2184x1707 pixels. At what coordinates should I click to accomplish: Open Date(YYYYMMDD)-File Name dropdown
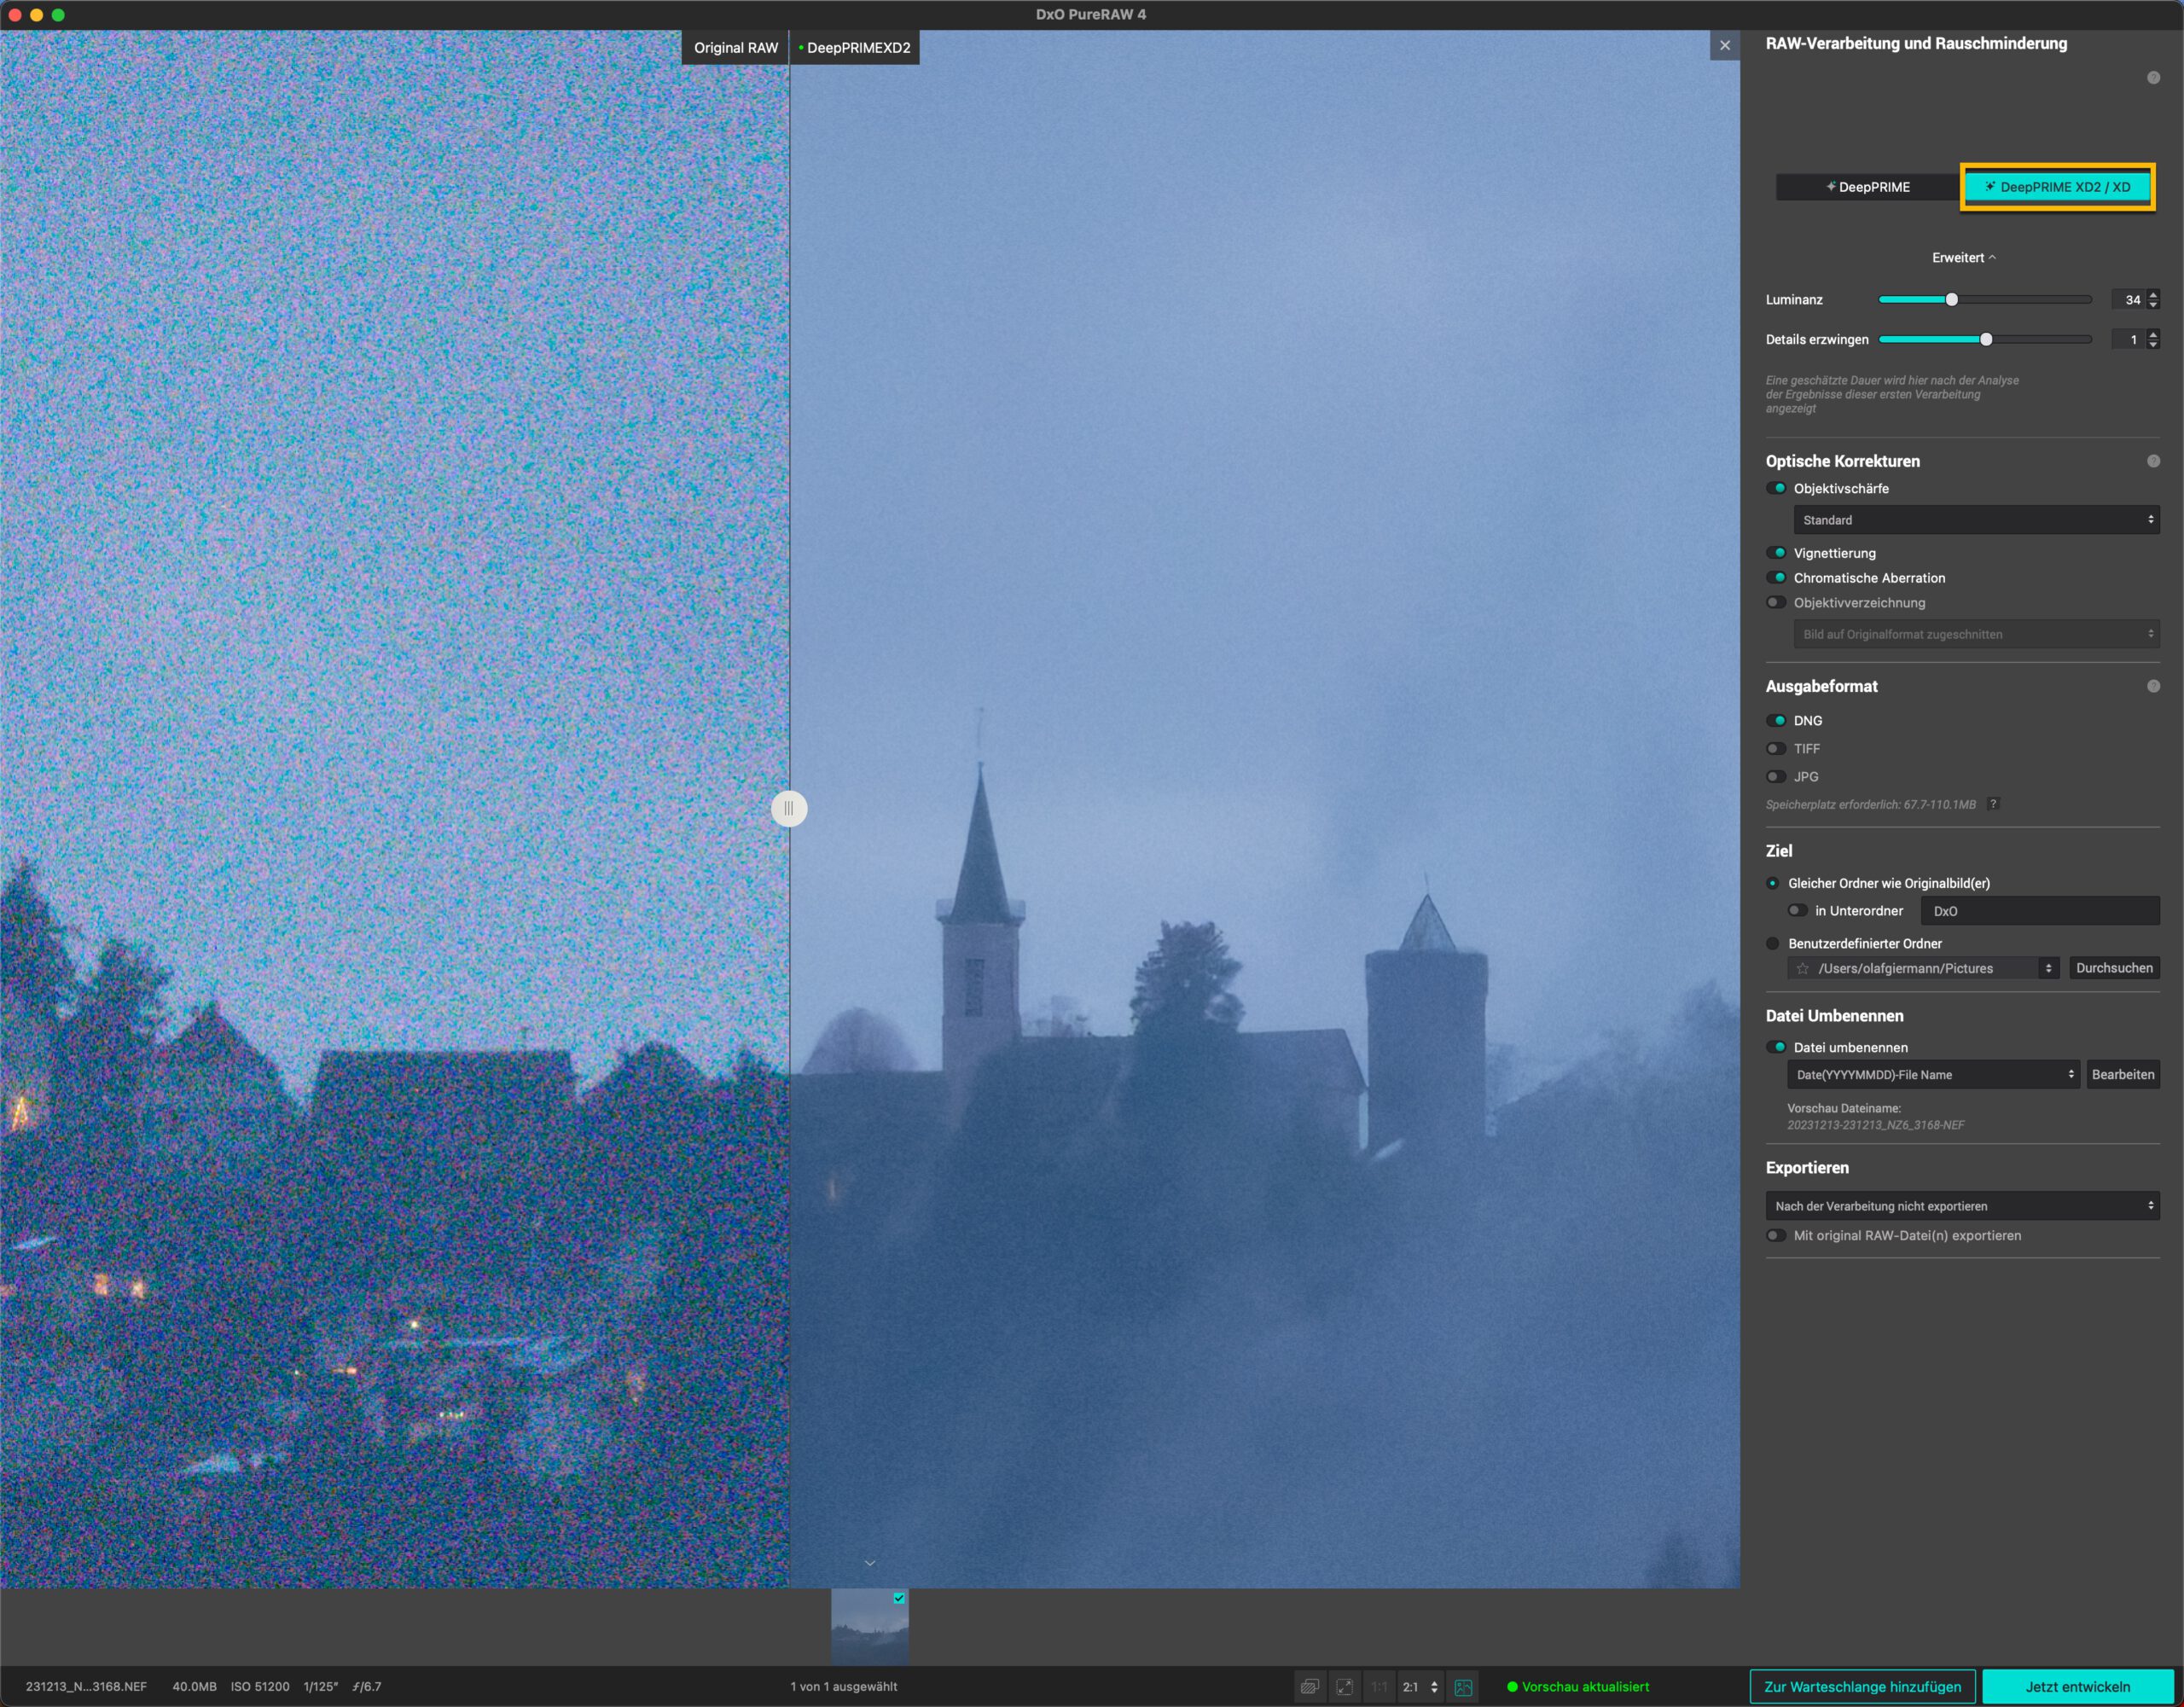coord(1933,1075)
